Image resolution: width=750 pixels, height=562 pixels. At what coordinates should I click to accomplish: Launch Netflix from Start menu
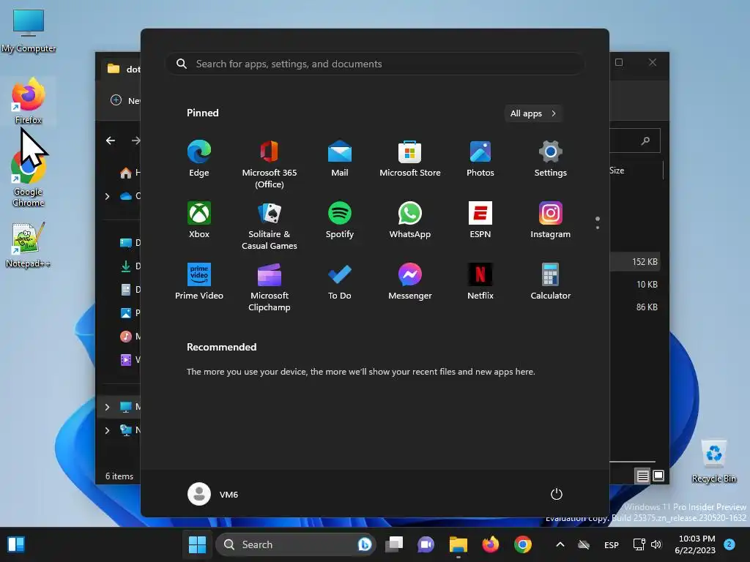point(480,282)
